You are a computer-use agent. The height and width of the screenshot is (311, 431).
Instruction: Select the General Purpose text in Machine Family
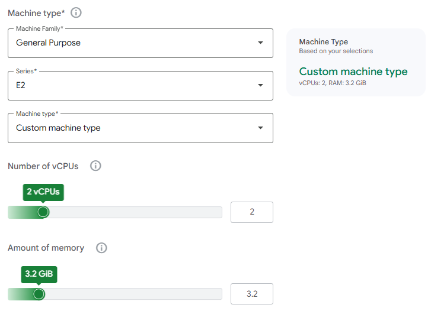click(x=48, y=43)
